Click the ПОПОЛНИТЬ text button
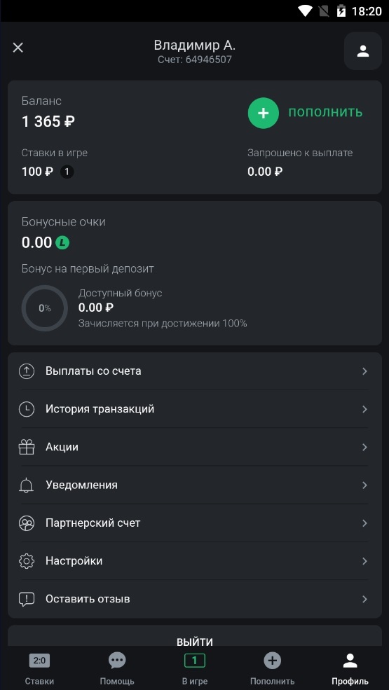The height and width of the screenshot is (690, 389). [x=325, y=113]
